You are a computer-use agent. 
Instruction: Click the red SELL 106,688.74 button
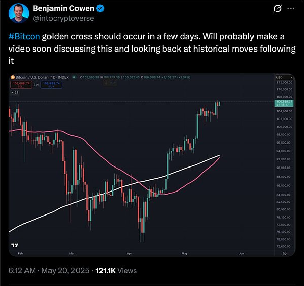coord(21,85)
